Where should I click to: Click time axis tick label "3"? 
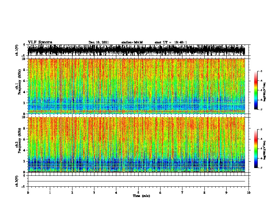pos(94,192)
